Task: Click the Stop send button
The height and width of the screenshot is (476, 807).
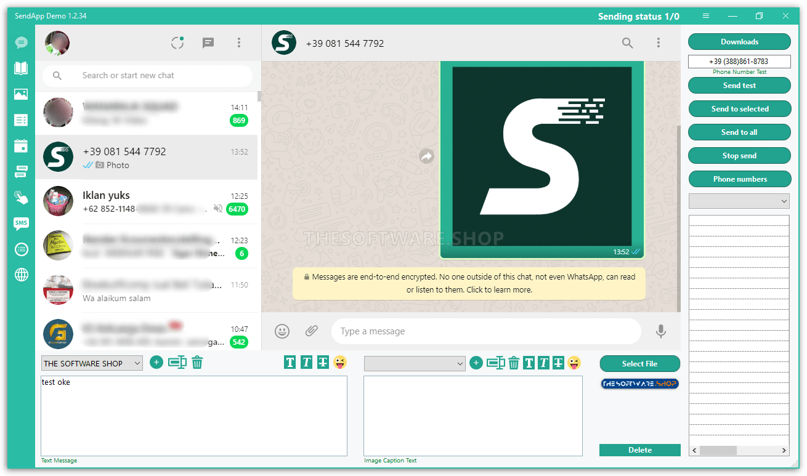Action: [739, 156]
